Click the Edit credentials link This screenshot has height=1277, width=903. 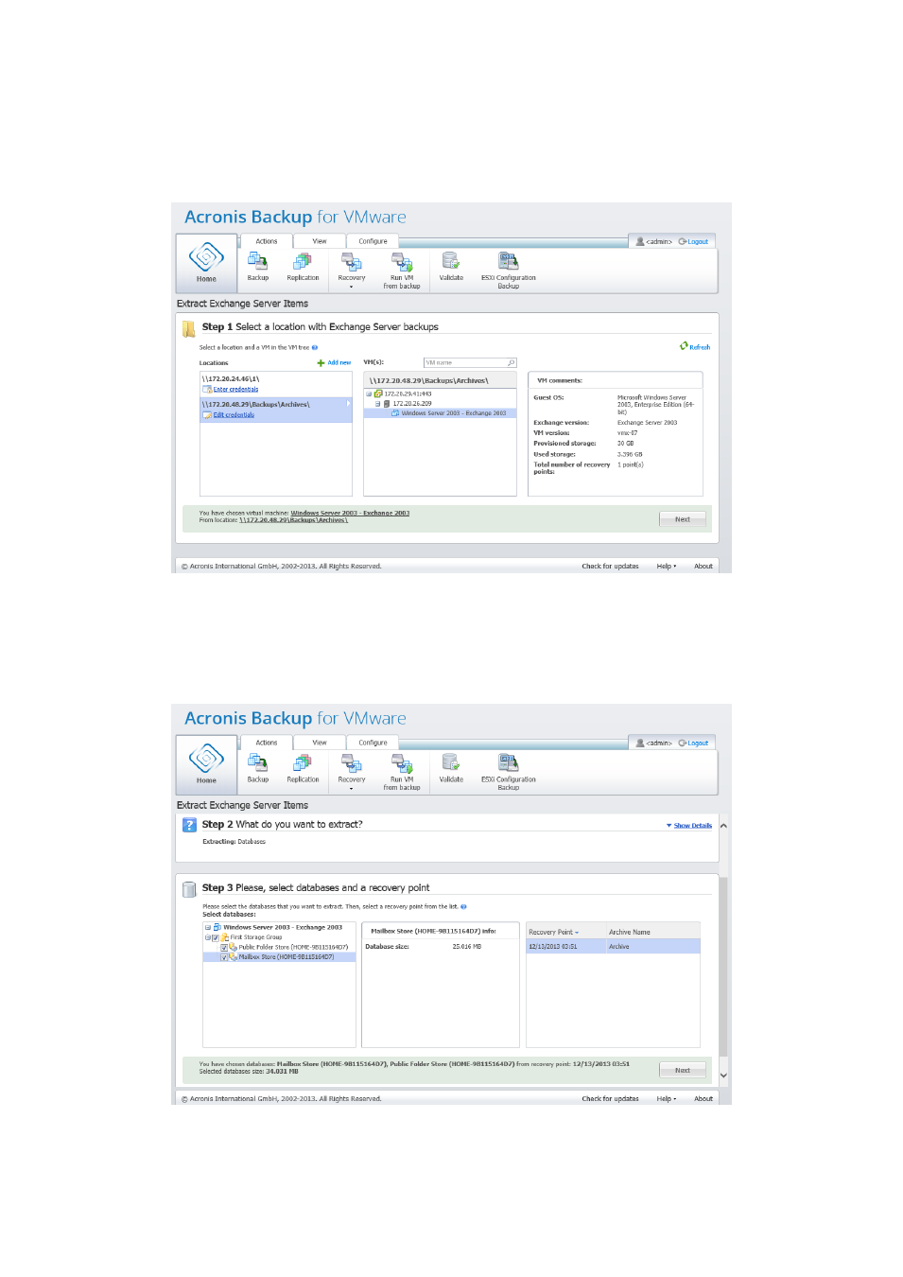click(x=234, y=415)
